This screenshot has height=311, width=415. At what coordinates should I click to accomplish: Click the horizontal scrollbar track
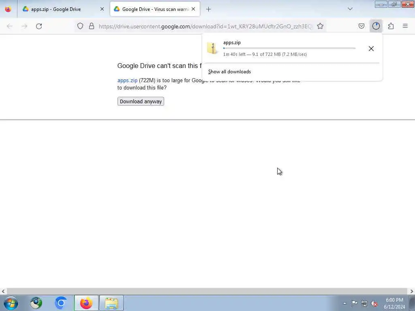[207, 292]
